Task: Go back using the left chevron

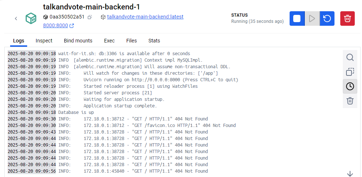Action: point(16,18)
